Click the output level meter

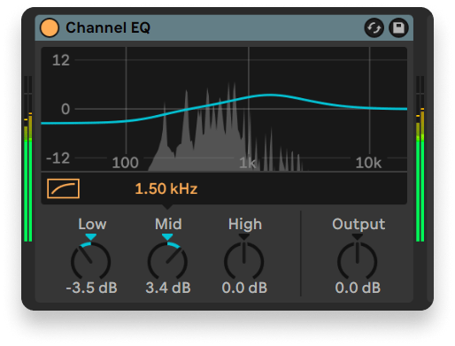(420, 158)
